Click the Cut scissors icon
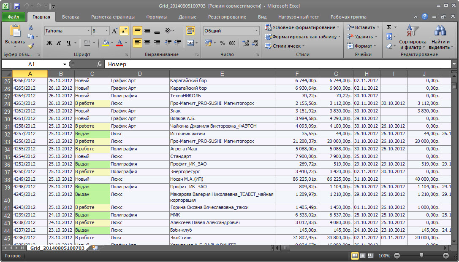The width and height of the screenshot is (459, 262). click(x=30, y=28)
